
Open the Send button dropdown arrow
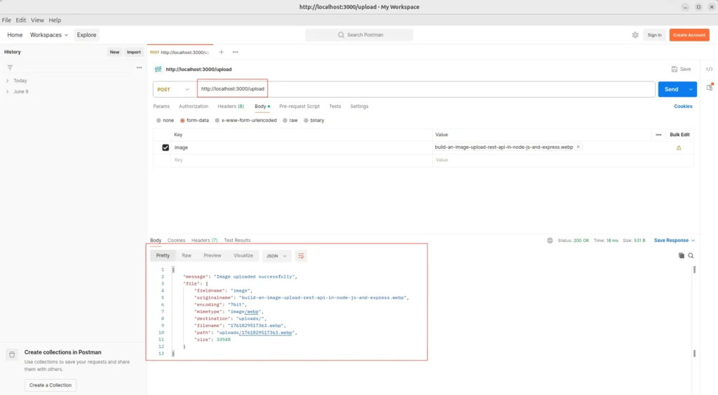[691, 89]
